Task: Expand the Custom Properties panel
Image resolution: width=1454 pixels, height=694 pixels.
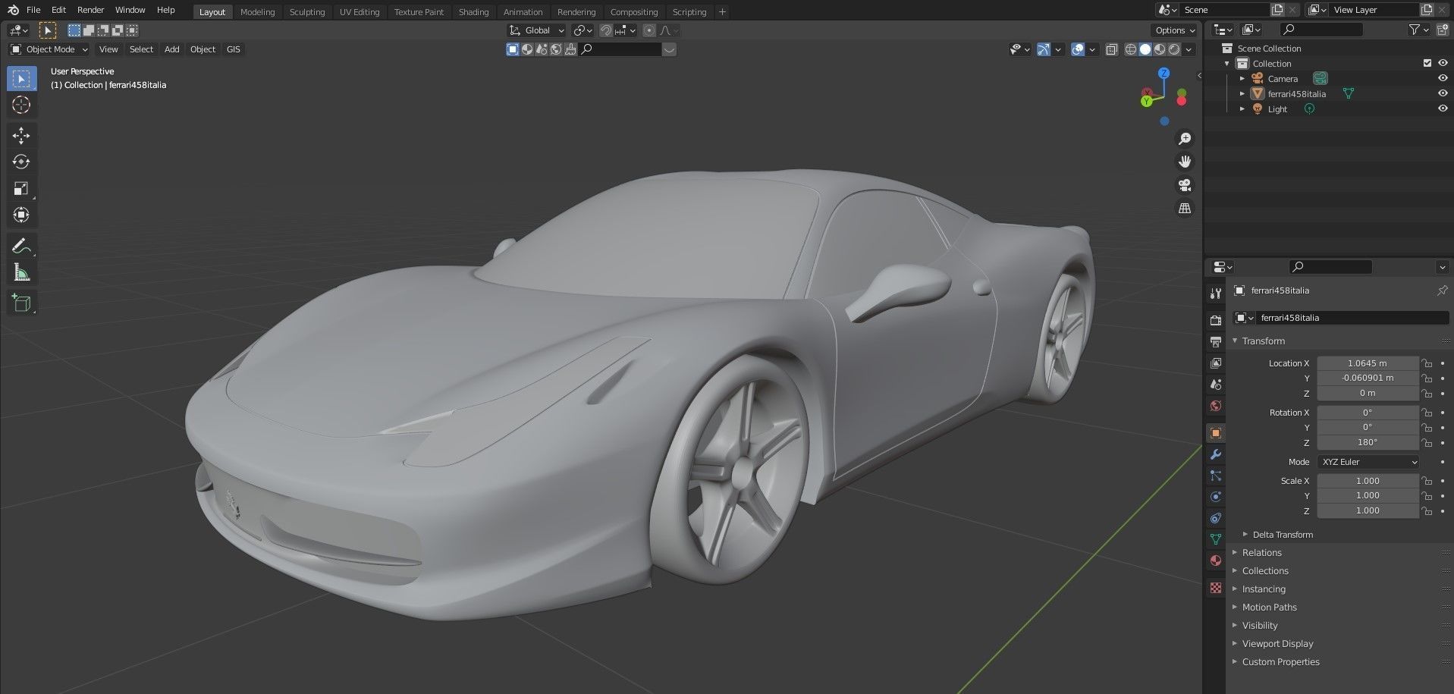Action: pyautogui.click(x=1280, y=662)
